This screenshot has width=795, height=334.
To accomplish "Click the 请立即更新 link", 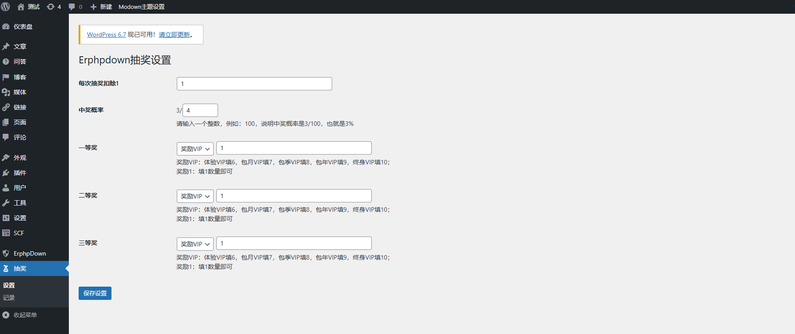I will pos(175,35).
